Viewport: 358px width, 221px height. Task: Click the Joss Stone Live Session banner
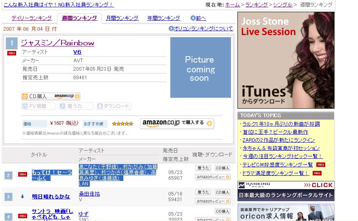point(286,60)
